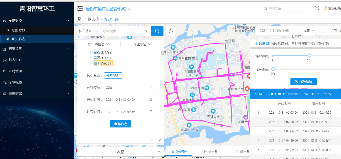Open calendar icon in start time field
The image size is (341, 159).
(151, 99)
